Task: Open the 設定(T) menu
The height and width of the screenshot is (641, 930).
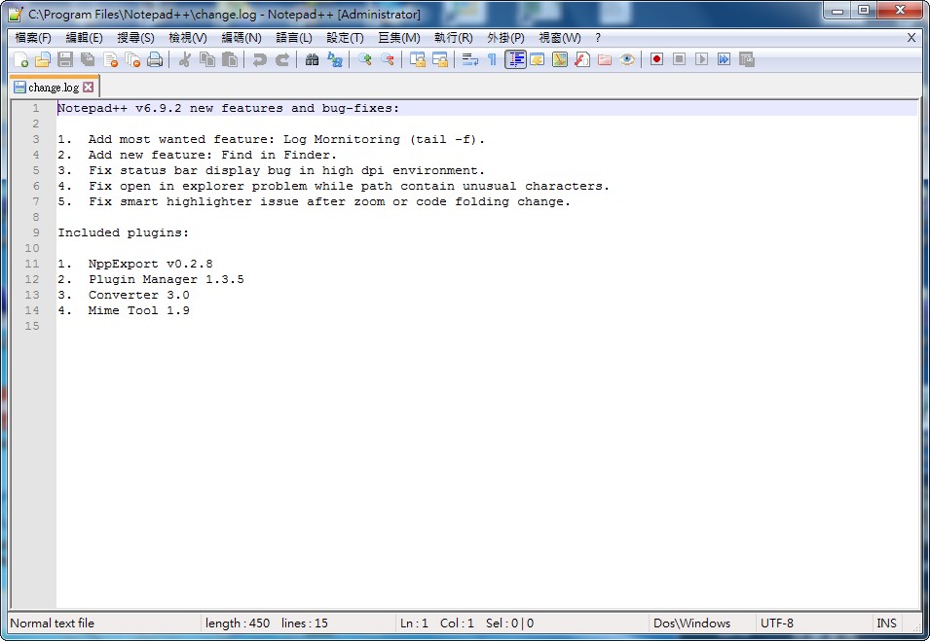Action: 345,38
